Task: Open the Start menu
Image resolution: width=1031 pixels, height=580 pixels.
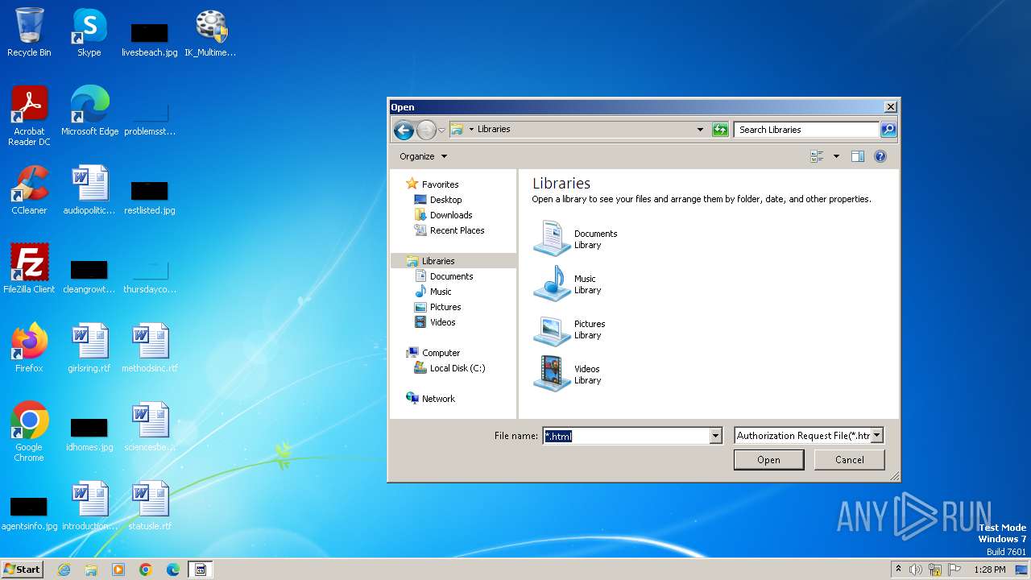Action: click(x=22, y=569)
